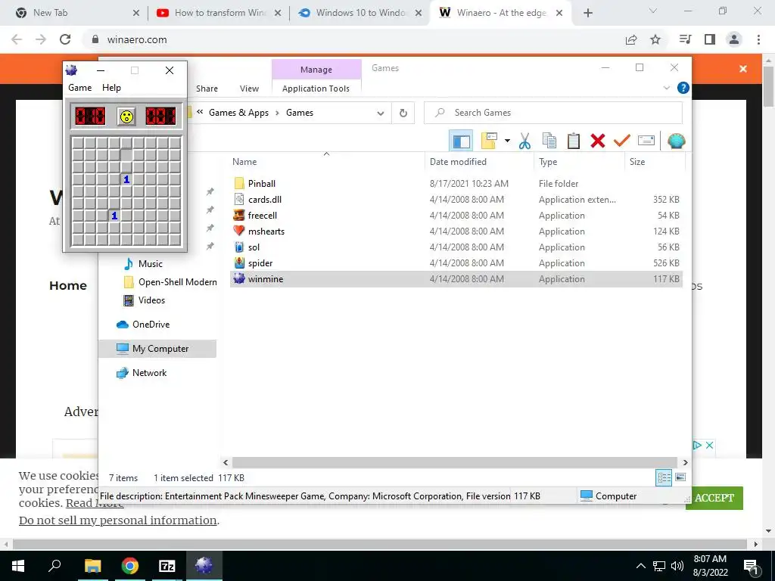Sort by the Name column header

pos(244,162)
